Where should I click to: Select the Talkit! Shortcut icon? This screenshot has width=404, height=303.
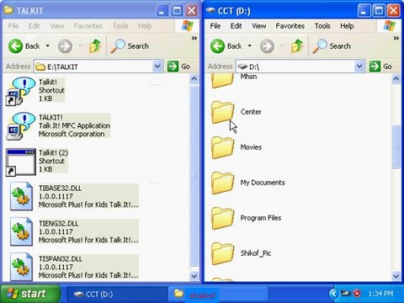[20, 91]
